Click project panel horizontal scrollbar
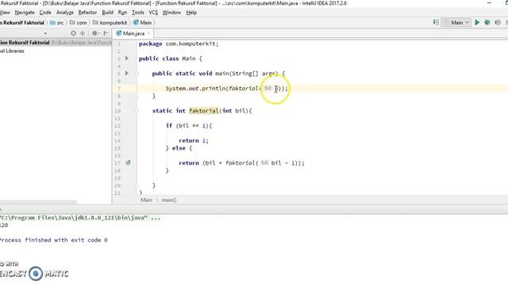 tap(38, 203)
